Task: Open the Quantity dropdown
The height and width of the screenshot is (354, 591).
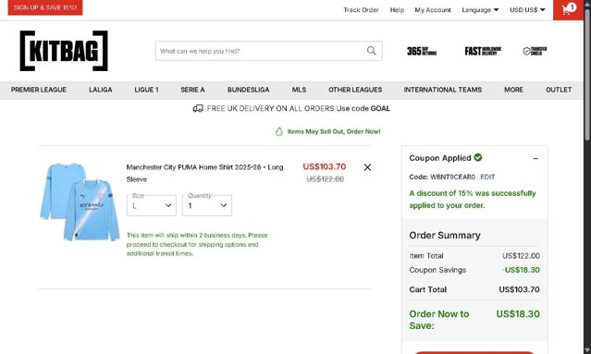Action: pos(207,205)
